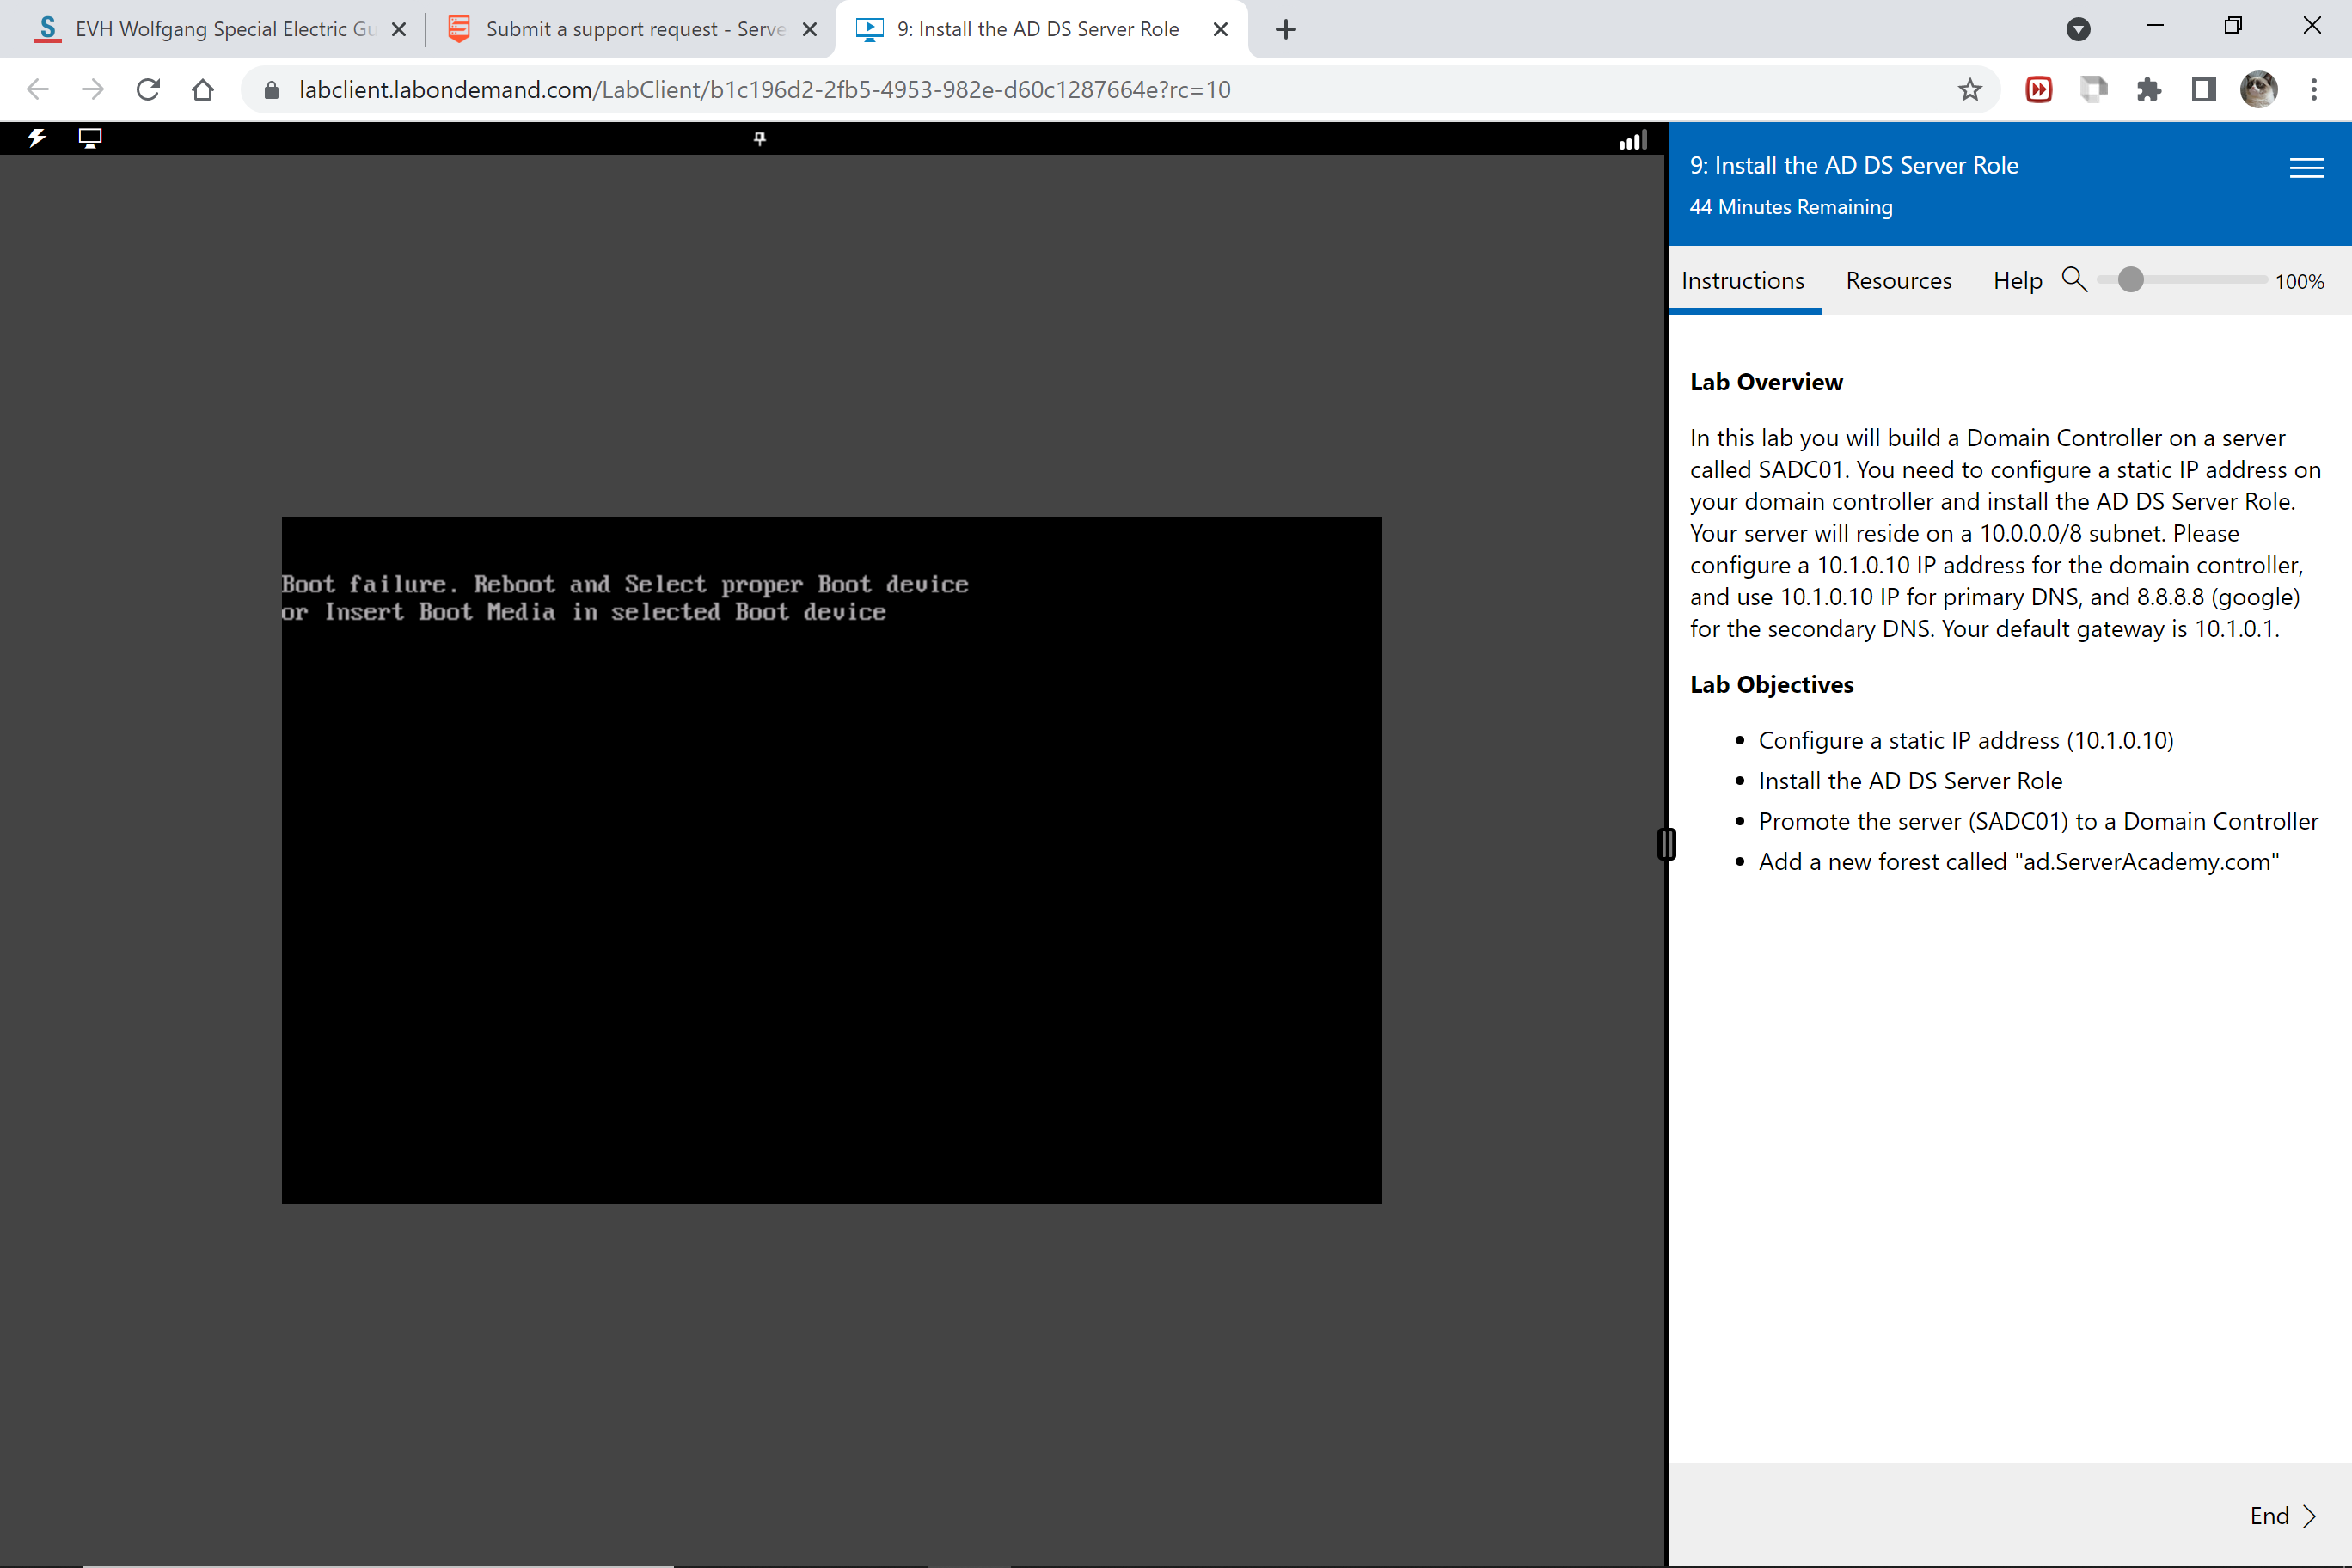The image size is (2352, 1568).
Task: Reload the page with refresh button
Action: [148, 90]
